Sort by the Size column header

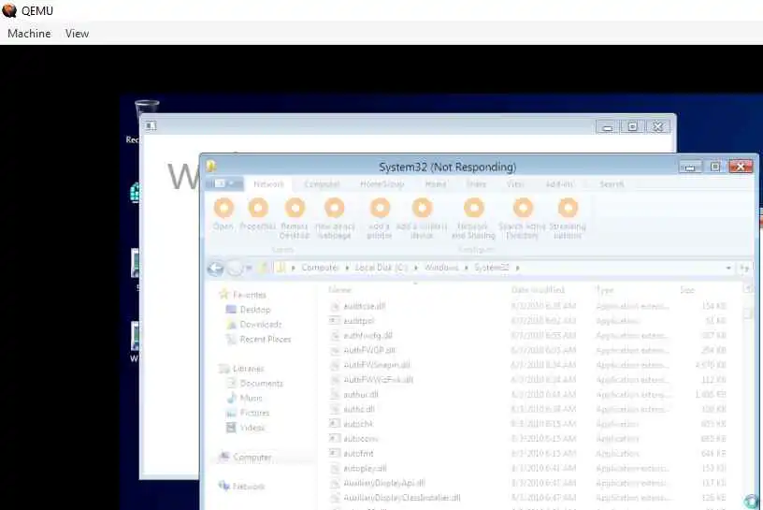[x=687, y=290]
